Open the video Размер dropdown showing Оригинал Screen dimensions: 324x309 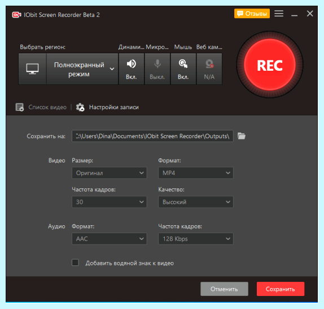pyautogui.click(x=110, y=173)
